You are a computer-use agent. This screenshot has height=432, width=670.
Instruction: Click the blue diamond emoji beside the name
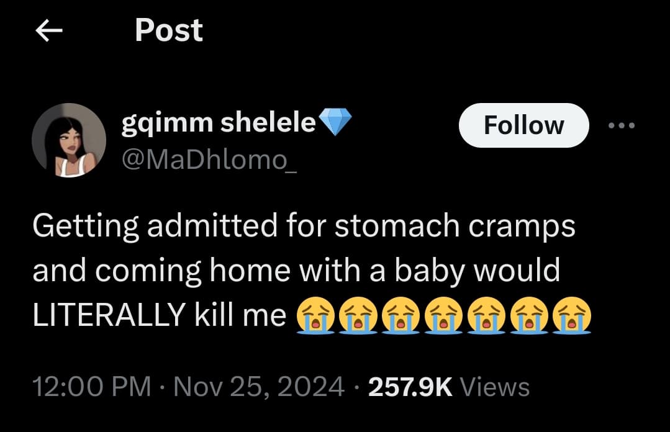[335, 124]
